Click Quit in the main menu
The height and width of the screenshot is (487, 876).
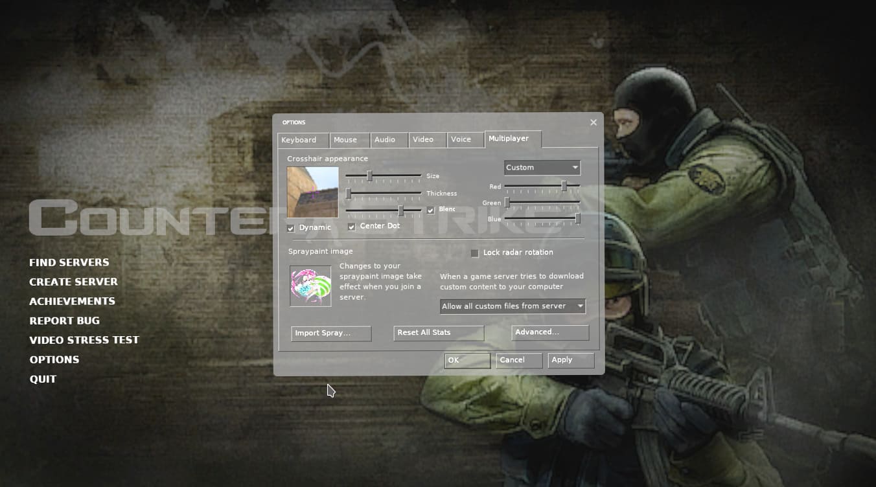(x=43, y=379)
